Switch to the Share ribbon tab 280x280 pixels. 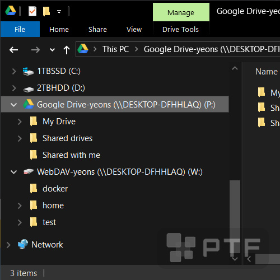pos(97,30)
